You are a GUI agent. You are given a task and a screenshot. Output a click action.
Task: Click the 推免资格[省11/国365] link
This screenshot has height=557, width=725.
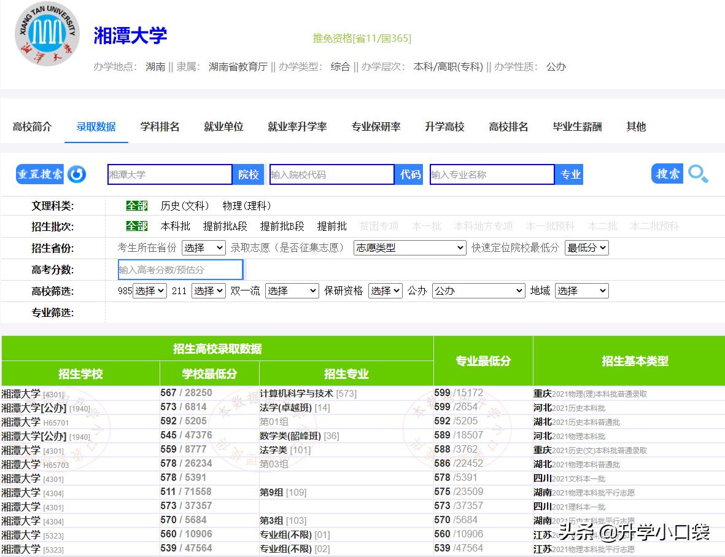(362, 38)
